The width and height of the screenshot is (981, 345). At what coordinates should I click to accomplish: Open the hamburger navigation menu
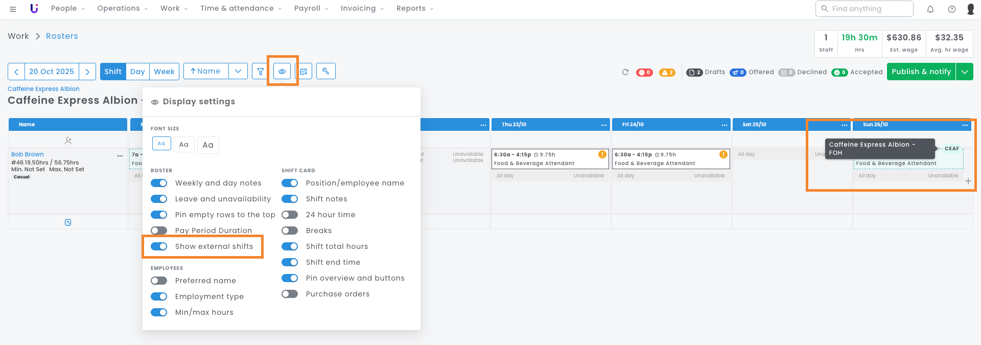click(13, 9)
